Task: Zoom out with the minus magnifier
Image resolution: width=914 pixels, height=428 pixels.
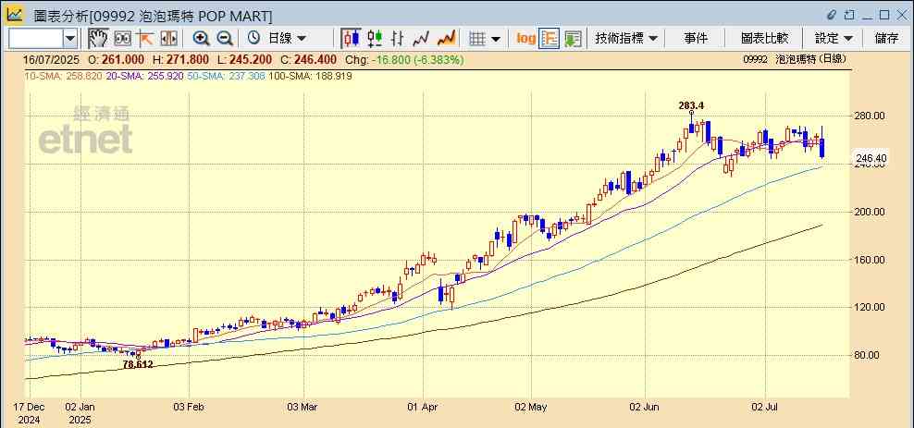Action: (x=225, y=39)
